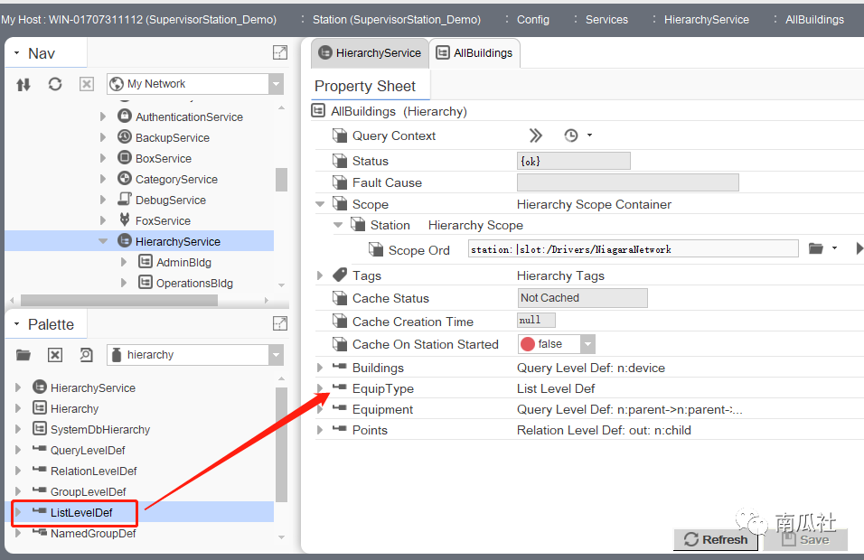Expand the Tags property row
Viewport: 864px width, 560px height.
point(320,275)
